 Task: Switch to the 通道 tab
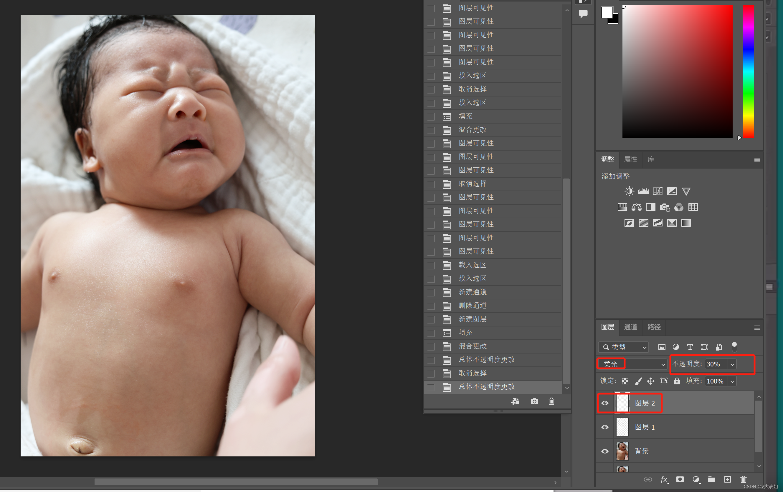pyautogui.click(x=630, y=327)
